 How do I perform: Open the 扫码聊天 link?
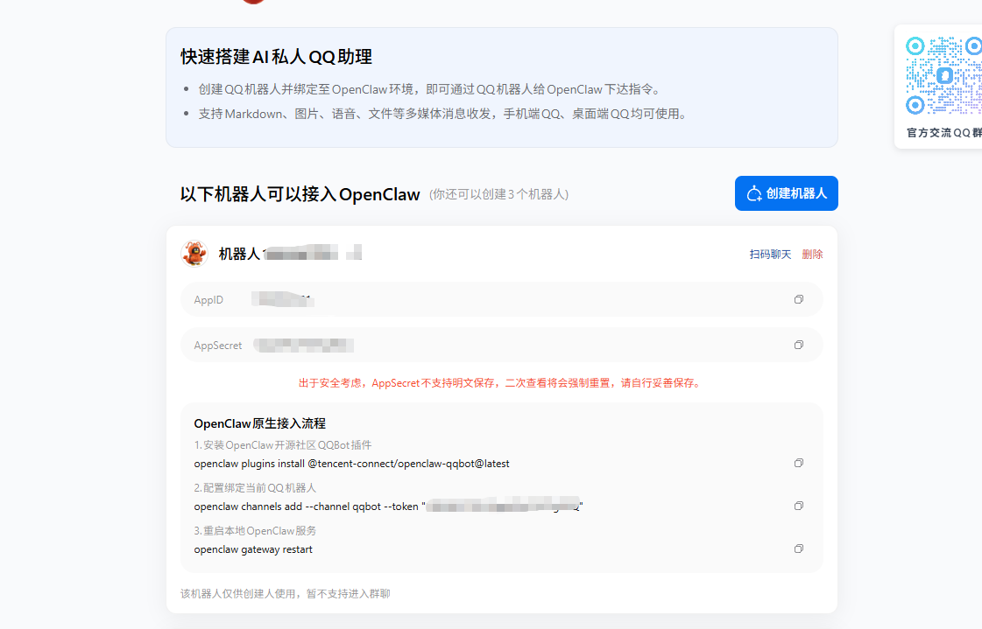point(770,255)
